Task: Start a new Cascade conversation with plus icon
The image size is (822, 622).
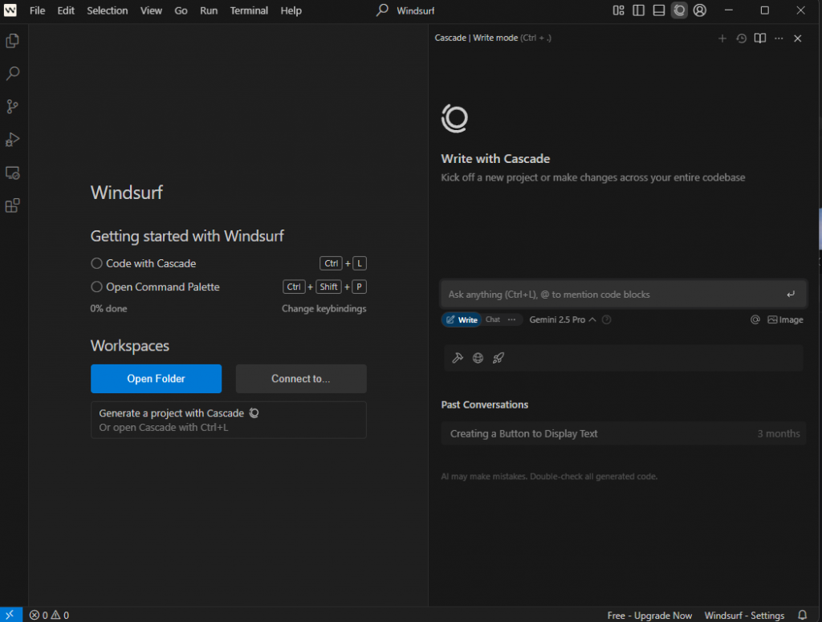Action: point(722,39)
